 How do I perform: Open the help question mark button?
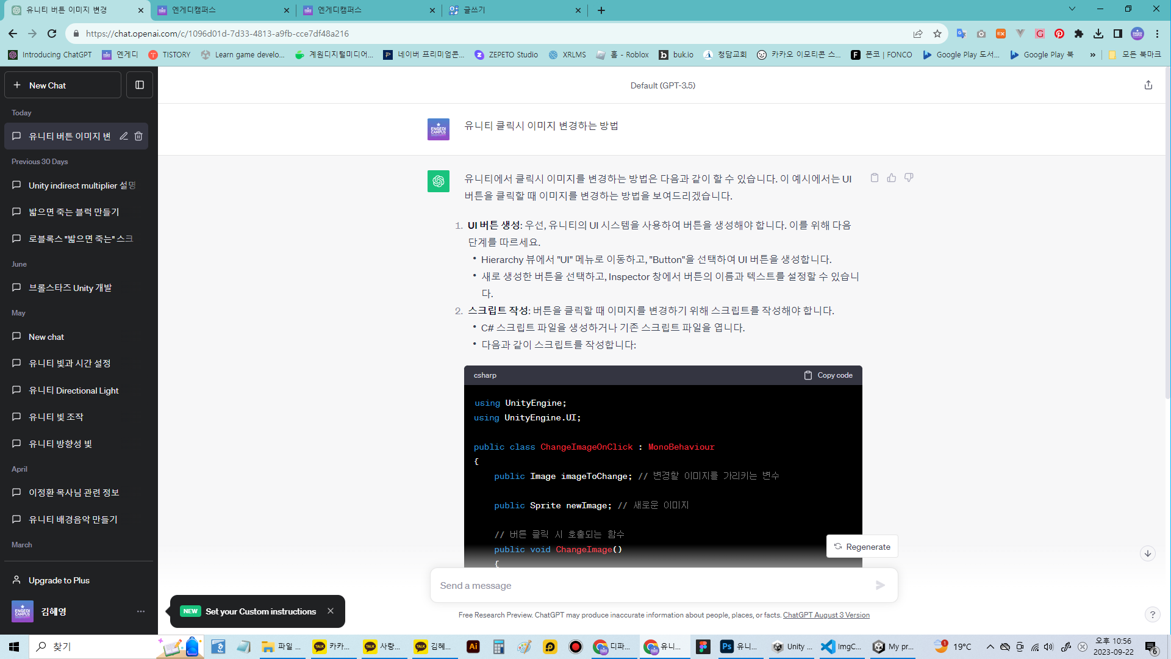tap(1152, 615)
